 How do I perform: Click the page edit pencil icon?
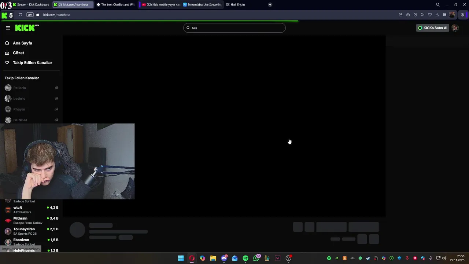(400, 15)
